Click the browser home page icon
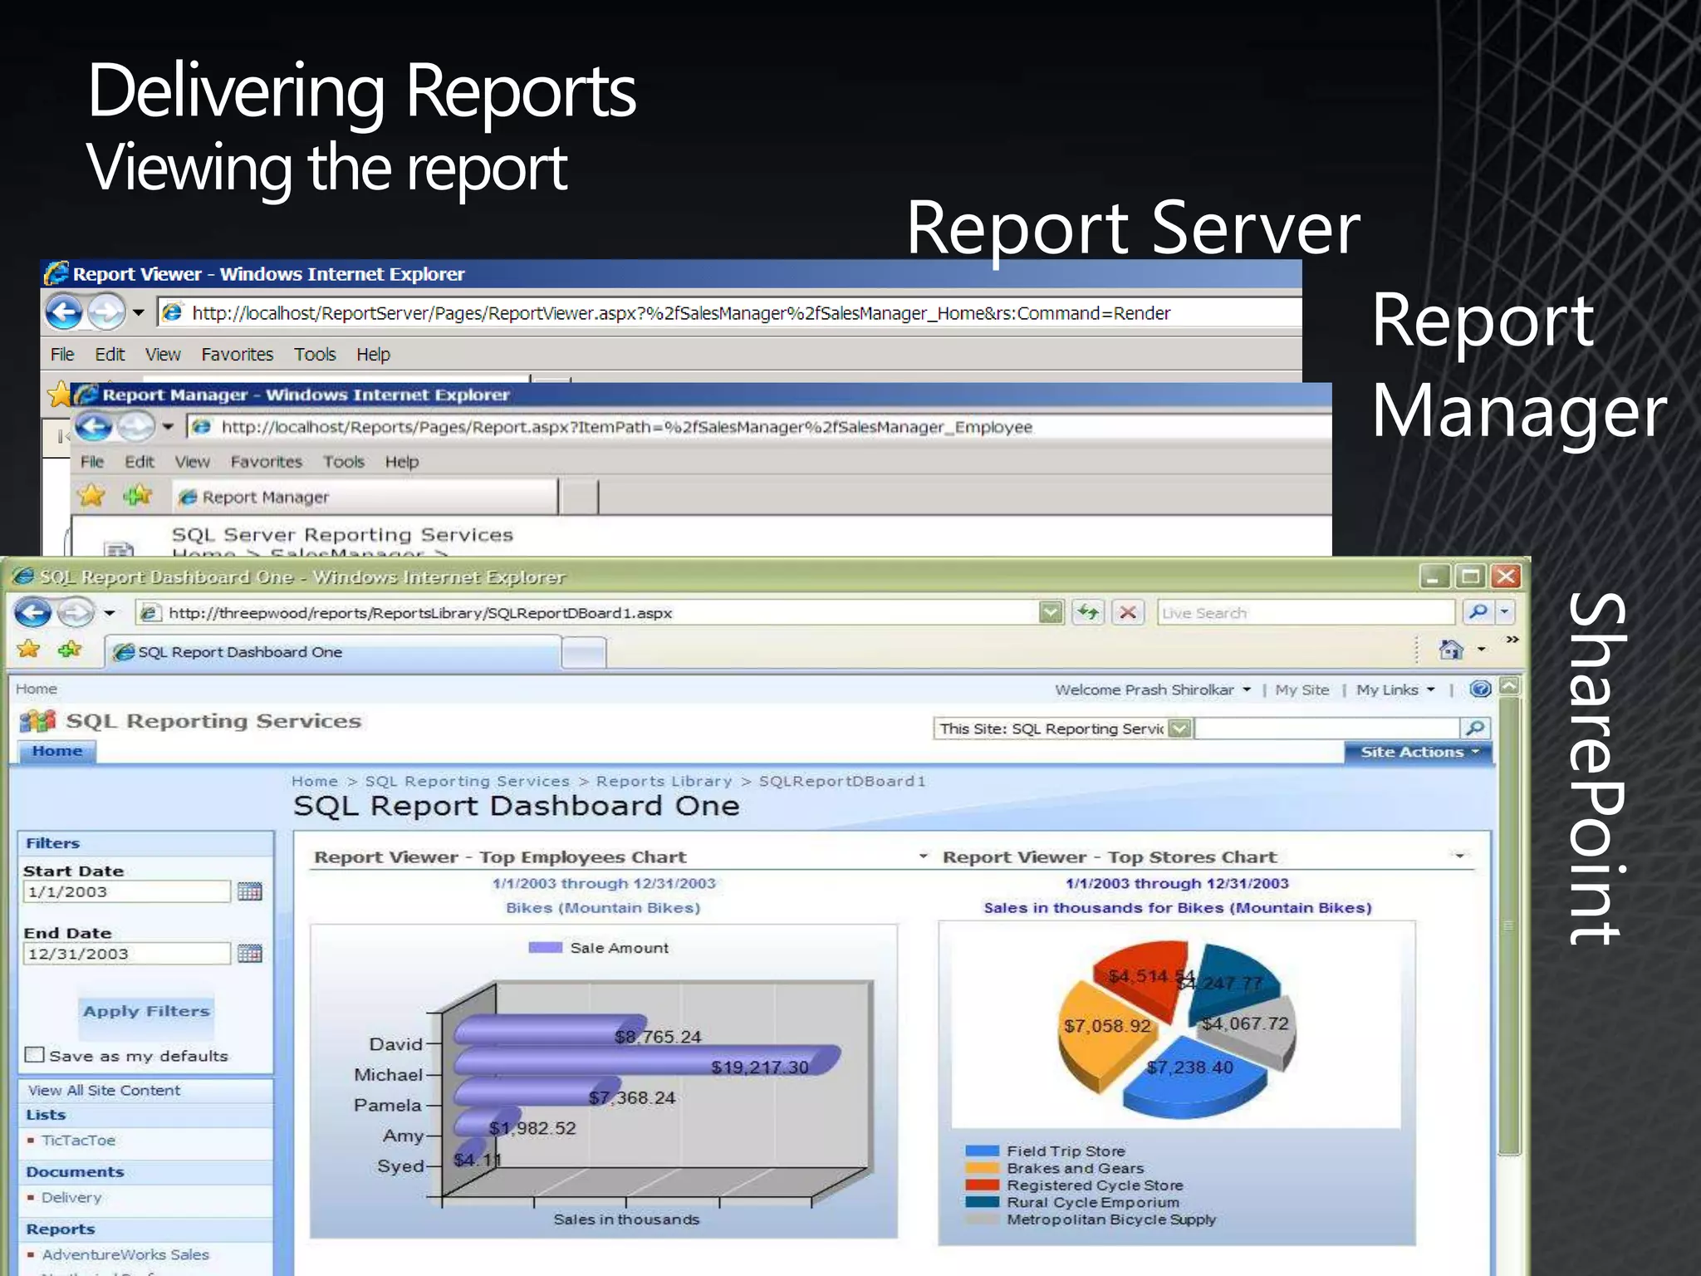This screenshot has height=1276, width=1701. point(1451,650)
